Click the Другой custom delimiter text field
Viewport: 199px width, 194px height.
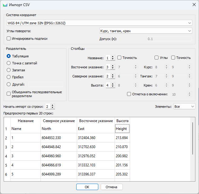[46, 84]
